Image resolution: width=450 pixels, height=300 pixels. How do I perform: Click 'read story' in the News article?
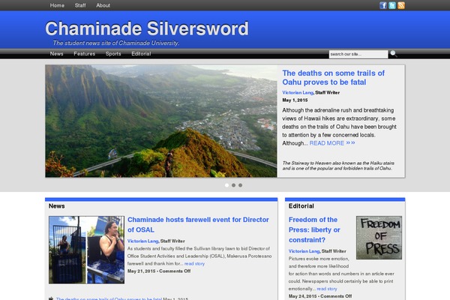(x=194, y=263)
